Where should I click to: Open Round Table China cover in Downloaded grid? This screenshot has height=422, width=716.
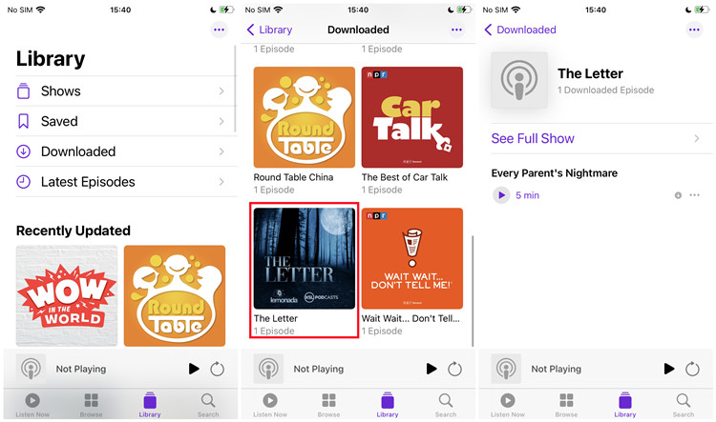[x=305, y=117]
